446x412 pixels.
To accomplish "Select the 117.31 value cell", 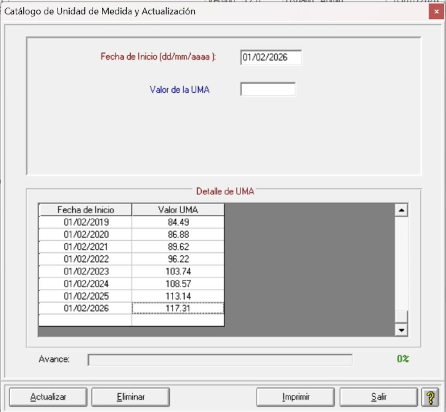I will [178, 308].
